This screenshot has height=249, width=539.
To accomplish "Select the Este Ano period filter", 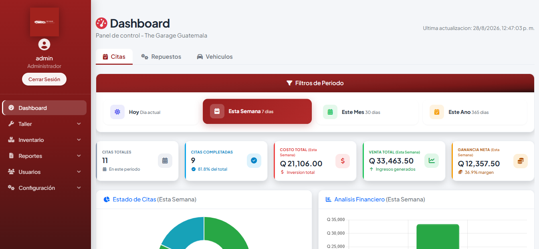I will pos(475,112).
